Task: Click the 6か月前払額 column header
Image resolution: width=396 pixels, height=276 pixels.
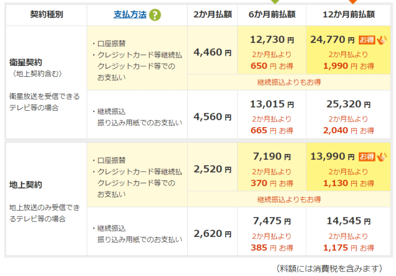Action: coord(272,15)
